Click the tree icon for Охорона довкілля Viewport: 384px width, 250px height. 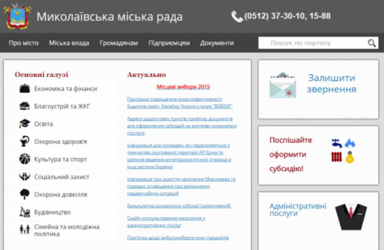pyautogui.click(x=25, y=194)
